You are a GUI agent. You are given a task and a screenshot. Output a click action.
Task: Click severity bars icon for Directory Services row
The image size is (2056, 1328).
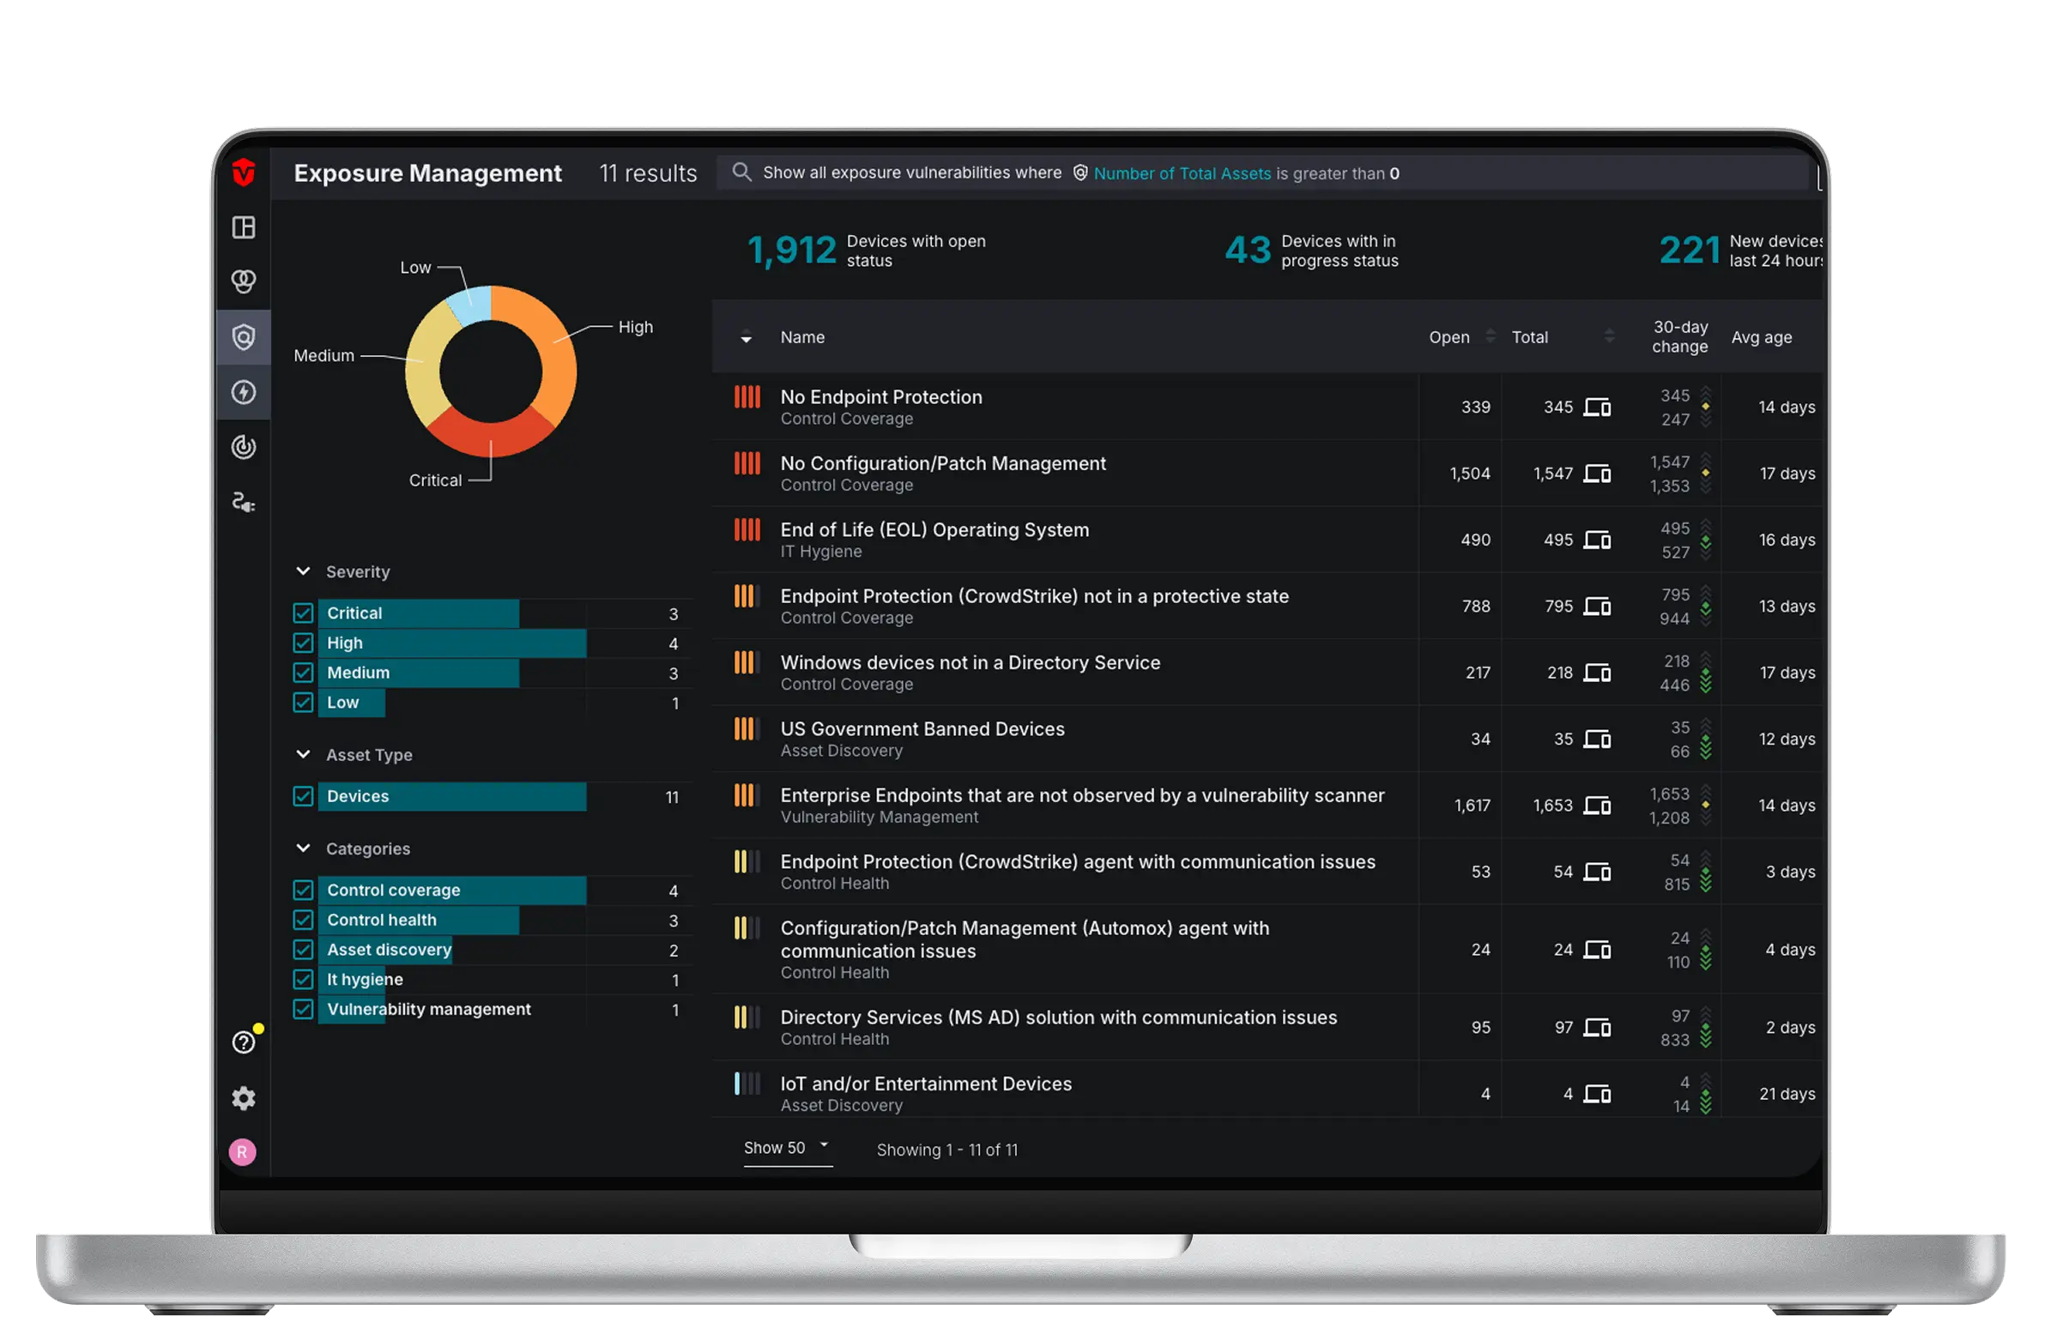(x=747, y=1017)
